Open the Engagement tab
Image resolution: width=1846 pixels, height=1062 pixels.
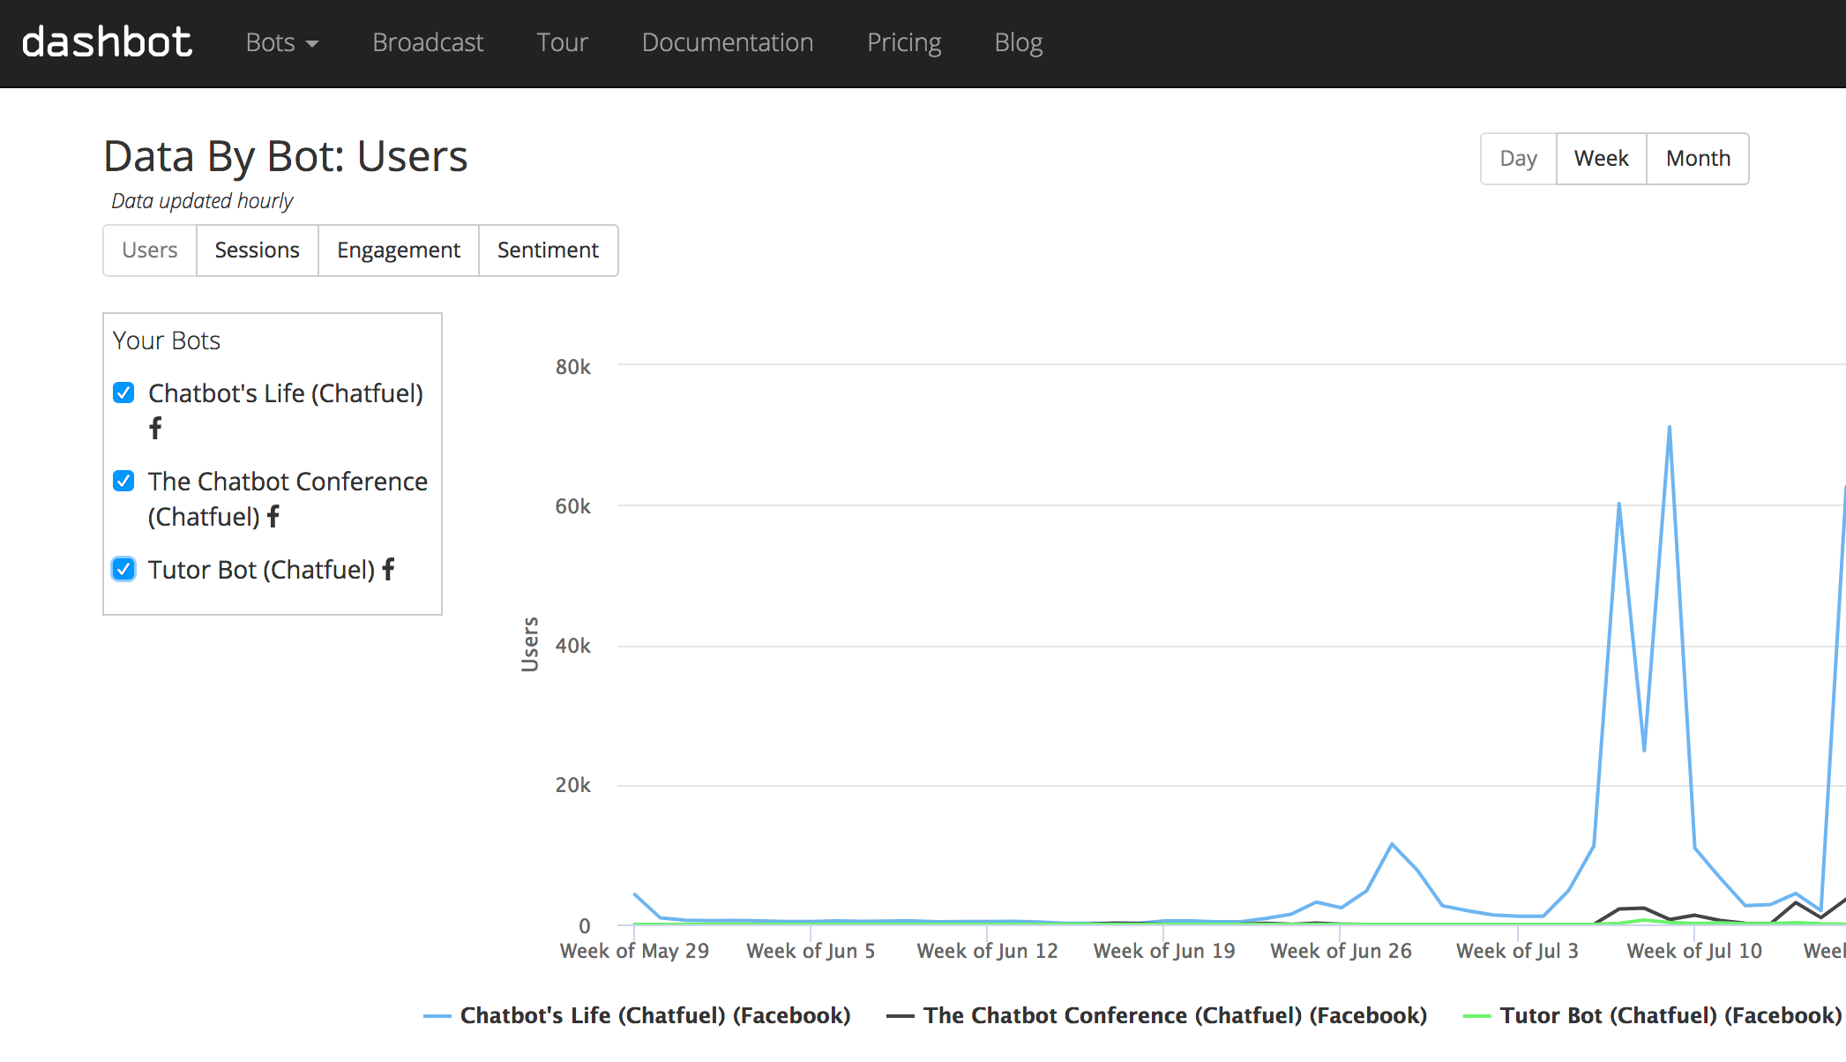[398, 251]
